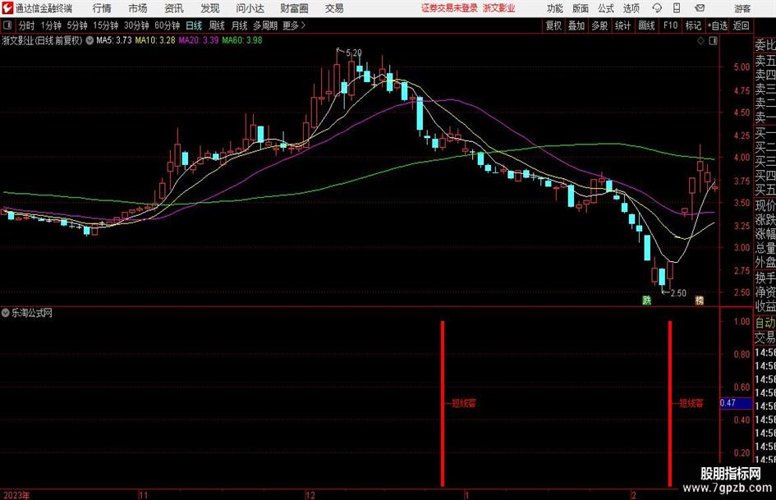Click the 浙文影业 chart title
Screen dimensions: 776x500
tap(42, 40)
